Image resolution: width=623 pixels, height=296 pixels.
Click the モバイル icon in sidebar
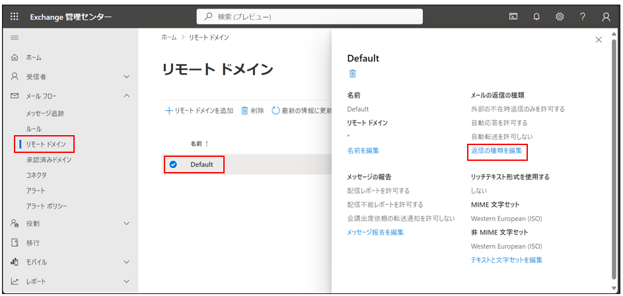[x=15, y=262]
